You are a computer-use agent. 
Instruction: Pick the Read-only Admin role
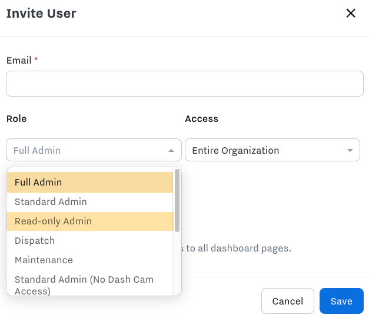[89, 221]
